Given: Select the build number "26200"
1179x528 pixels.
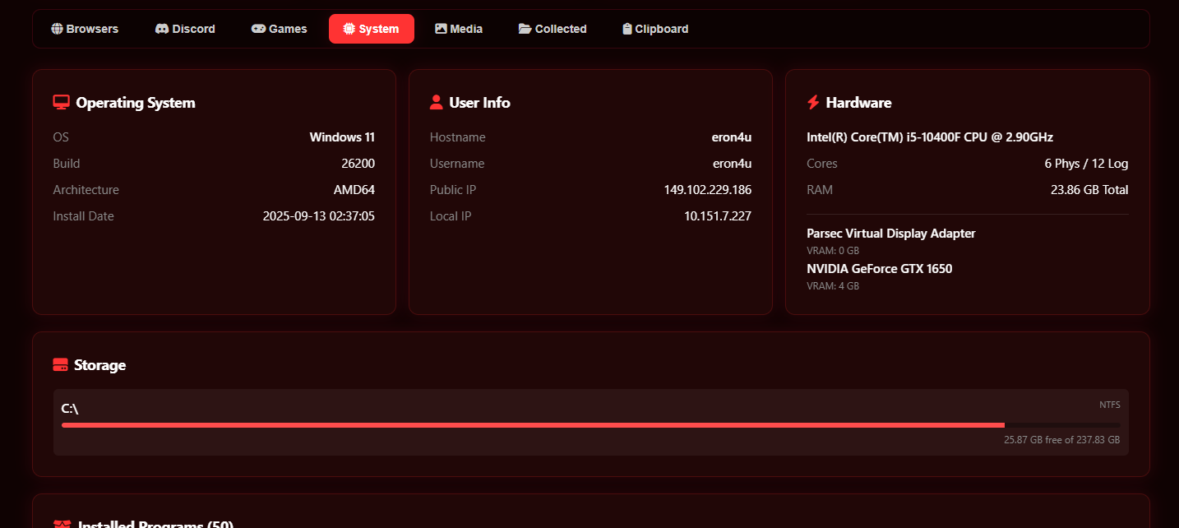Looking at the screenshot, I should tap(358, 164).
